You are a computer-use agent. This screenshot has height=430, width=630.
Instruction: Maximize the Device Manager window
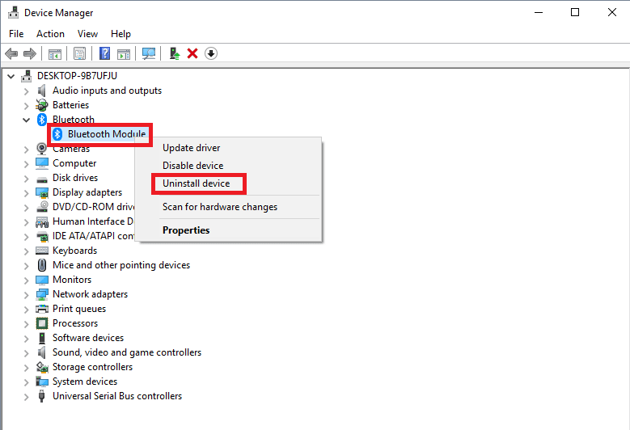point(575,12)
